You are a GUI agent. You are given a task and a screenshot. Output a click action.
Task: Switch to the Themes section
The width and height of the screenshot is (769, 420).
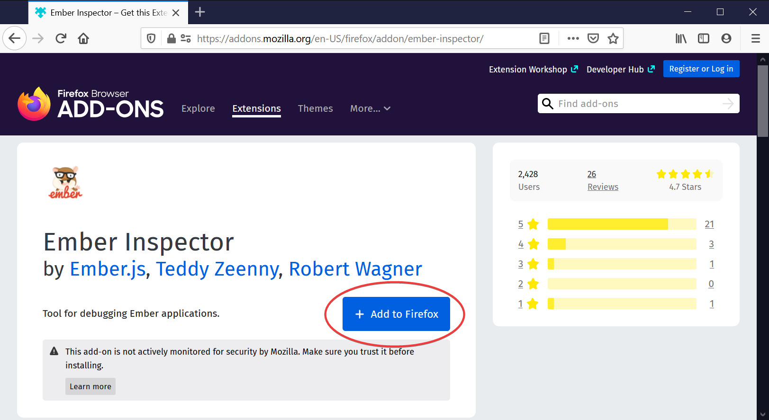tap(315, 108)
